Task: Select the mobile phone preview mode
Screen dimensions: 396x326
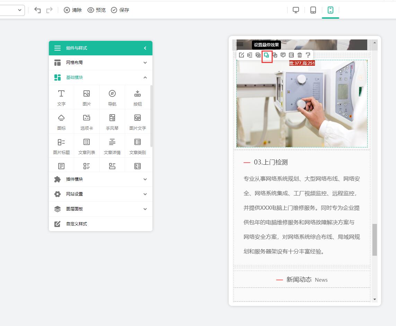Action: pyautogui.click(x=331, y=10)
